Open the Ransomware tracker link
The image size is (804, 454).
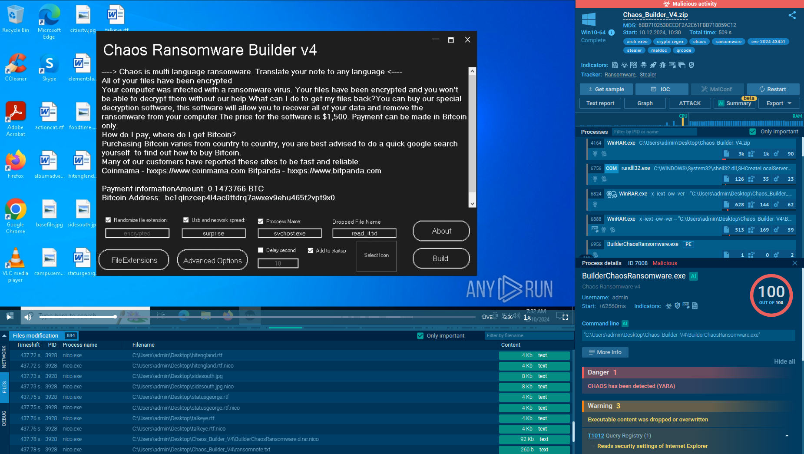tap(620, 74)
